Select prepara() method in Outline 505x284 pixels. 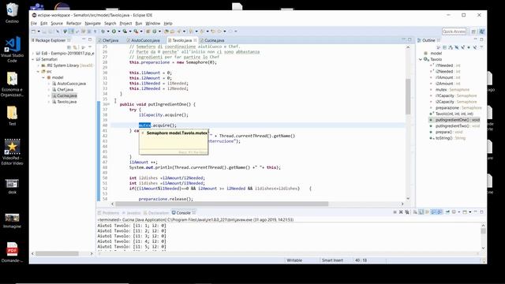click(446, 132)
